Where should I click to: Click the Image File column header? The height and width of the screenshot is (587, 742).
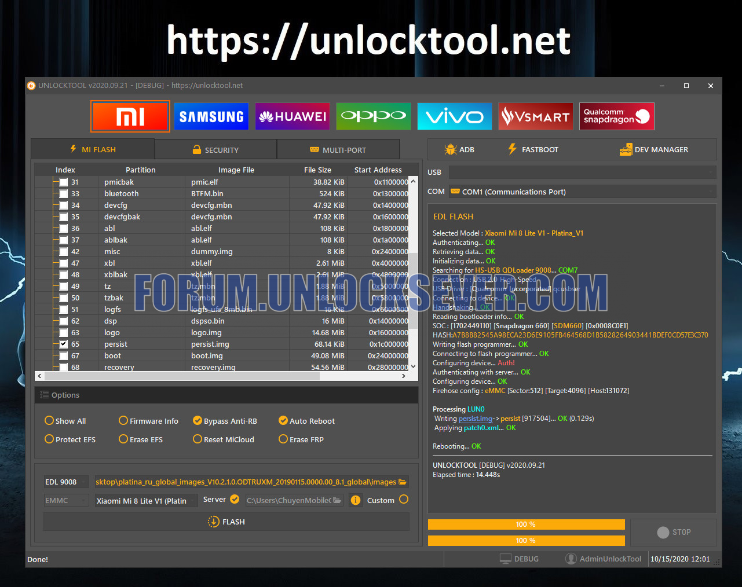[236, 170]
